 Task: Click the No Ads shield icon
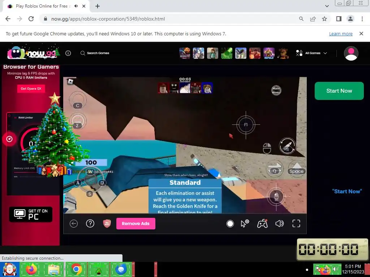(107, 224)
